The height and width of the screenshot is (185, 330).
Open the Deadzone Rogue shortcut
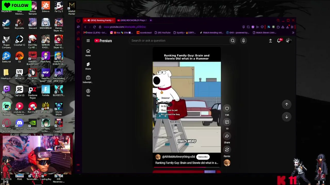tap(32, 92)
